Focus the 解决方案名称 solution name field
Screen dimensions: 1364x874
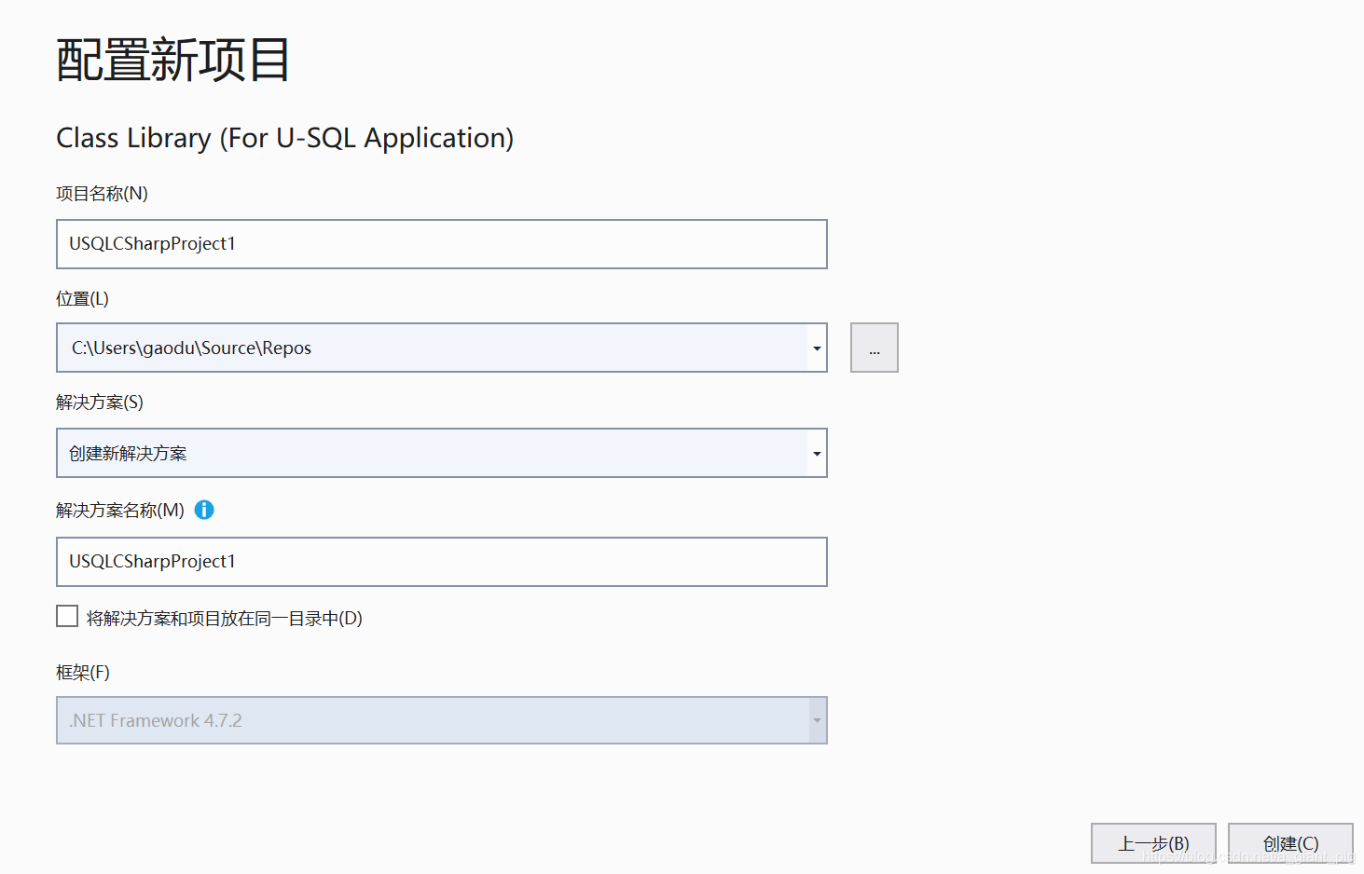[441, 562]
